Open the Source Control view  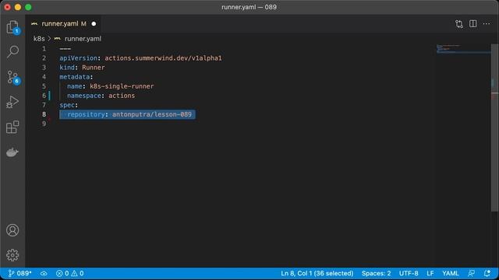(x=12, y=77)
